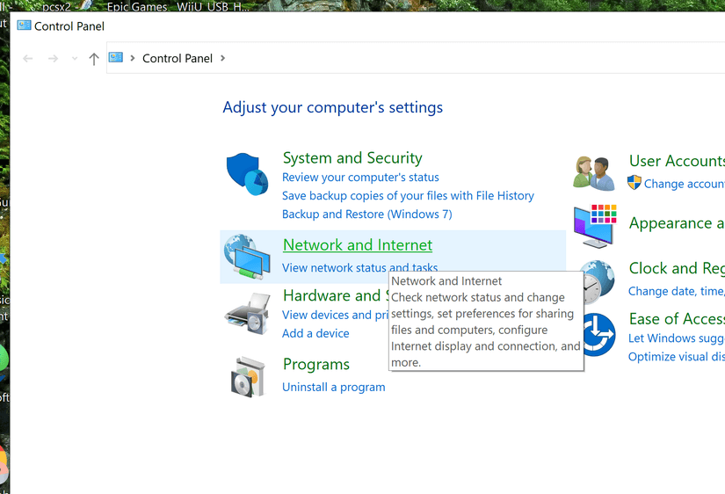
Task: Click the Control Panel icon in address bar
Action: 116,58
